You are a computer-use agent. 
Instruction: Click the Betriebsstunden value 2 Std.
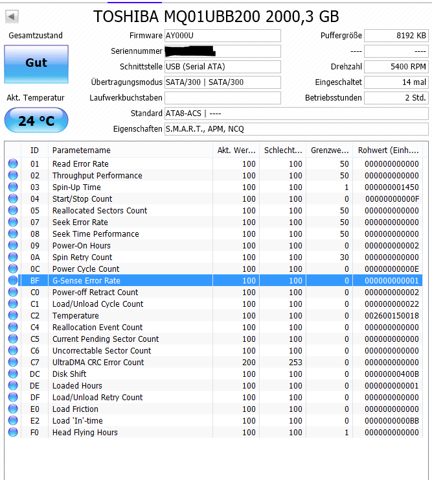[x=396, y=98]
